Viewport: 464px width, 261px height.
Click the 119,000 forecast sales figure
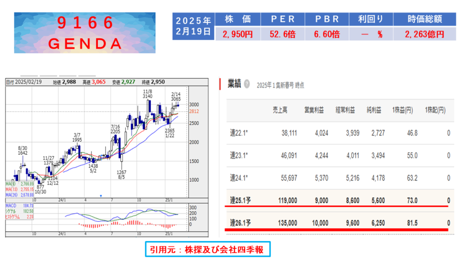tap(288, 200)
